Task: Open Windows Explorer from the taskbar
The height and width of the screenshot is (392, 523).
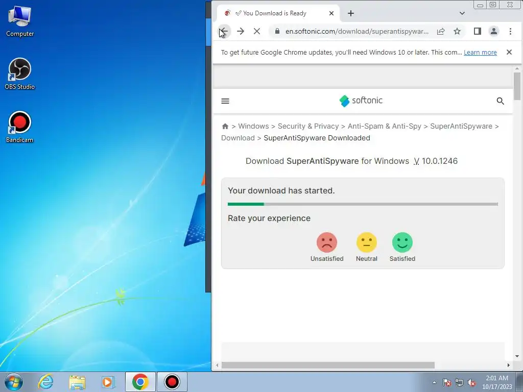Action: [x=77, y=382]
